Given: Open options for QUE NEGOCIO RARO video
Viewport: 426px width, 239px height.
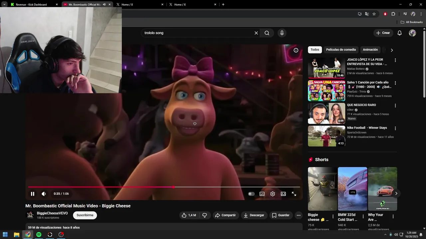Looking at the screenshot, I should click(x=395, y=106).
